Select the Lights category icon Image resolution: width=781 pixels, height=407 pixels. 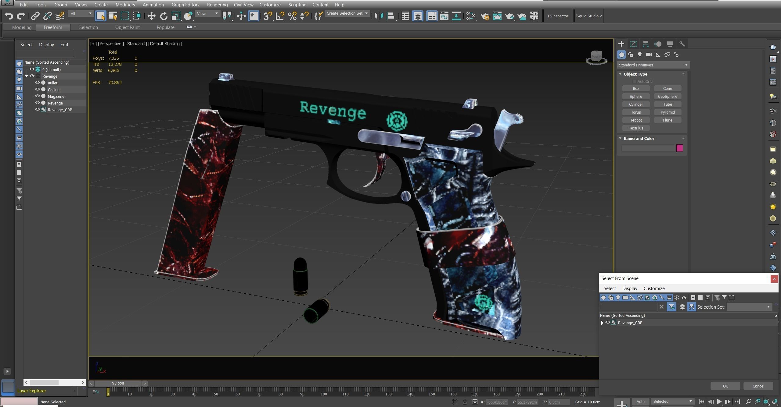coord(639,55)
